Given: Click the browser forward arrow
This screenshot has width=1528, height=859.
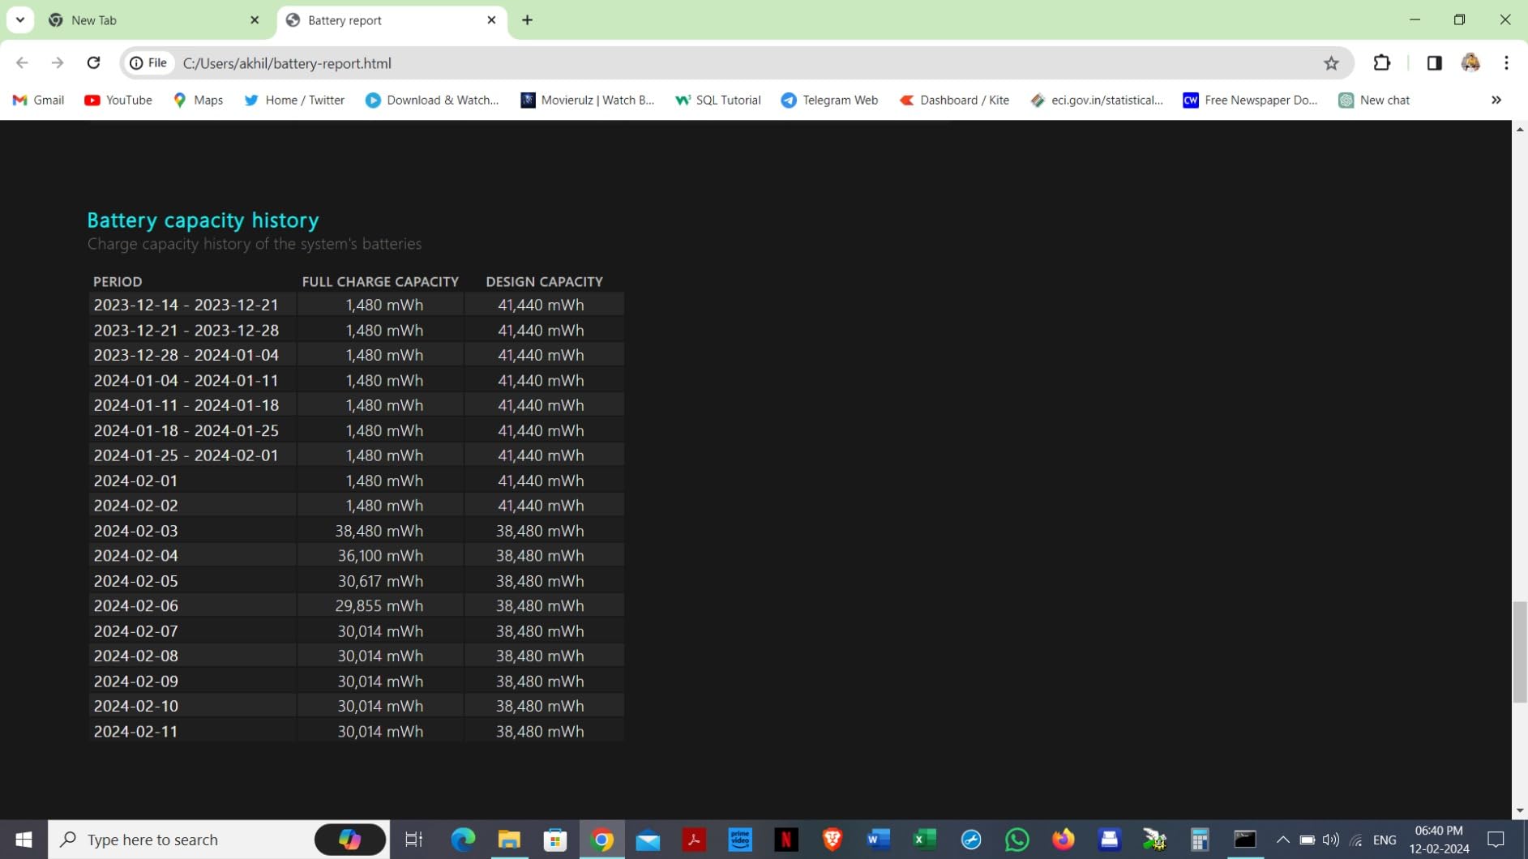Looking at the screenshot, I should pyautogui.click(x=58, y=63).
